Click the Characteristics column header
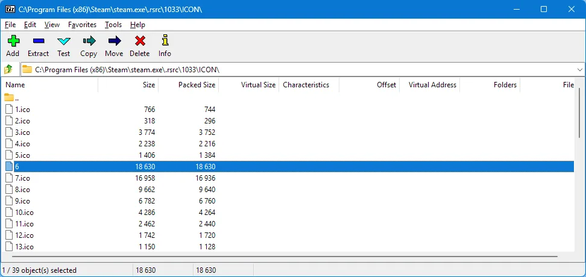 pyautogui.click(x=309, y=85)
